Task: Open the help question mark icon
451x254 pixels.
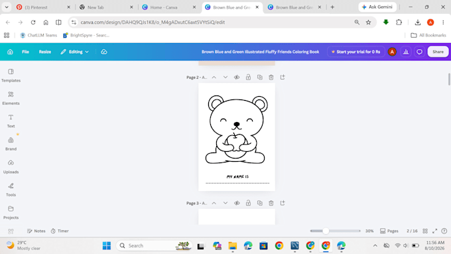Action: pyautogui.click(x=444, y=231)
